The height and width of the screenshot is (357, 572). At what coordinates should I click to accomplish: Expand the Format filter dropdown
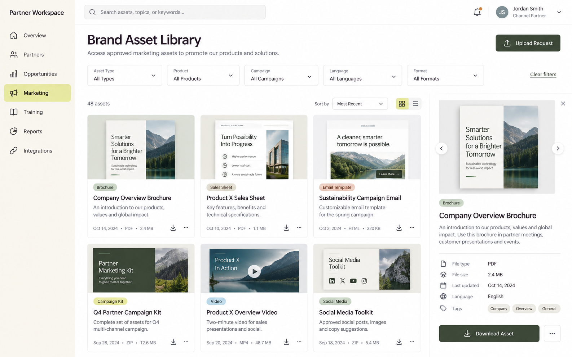coord(445,75)
